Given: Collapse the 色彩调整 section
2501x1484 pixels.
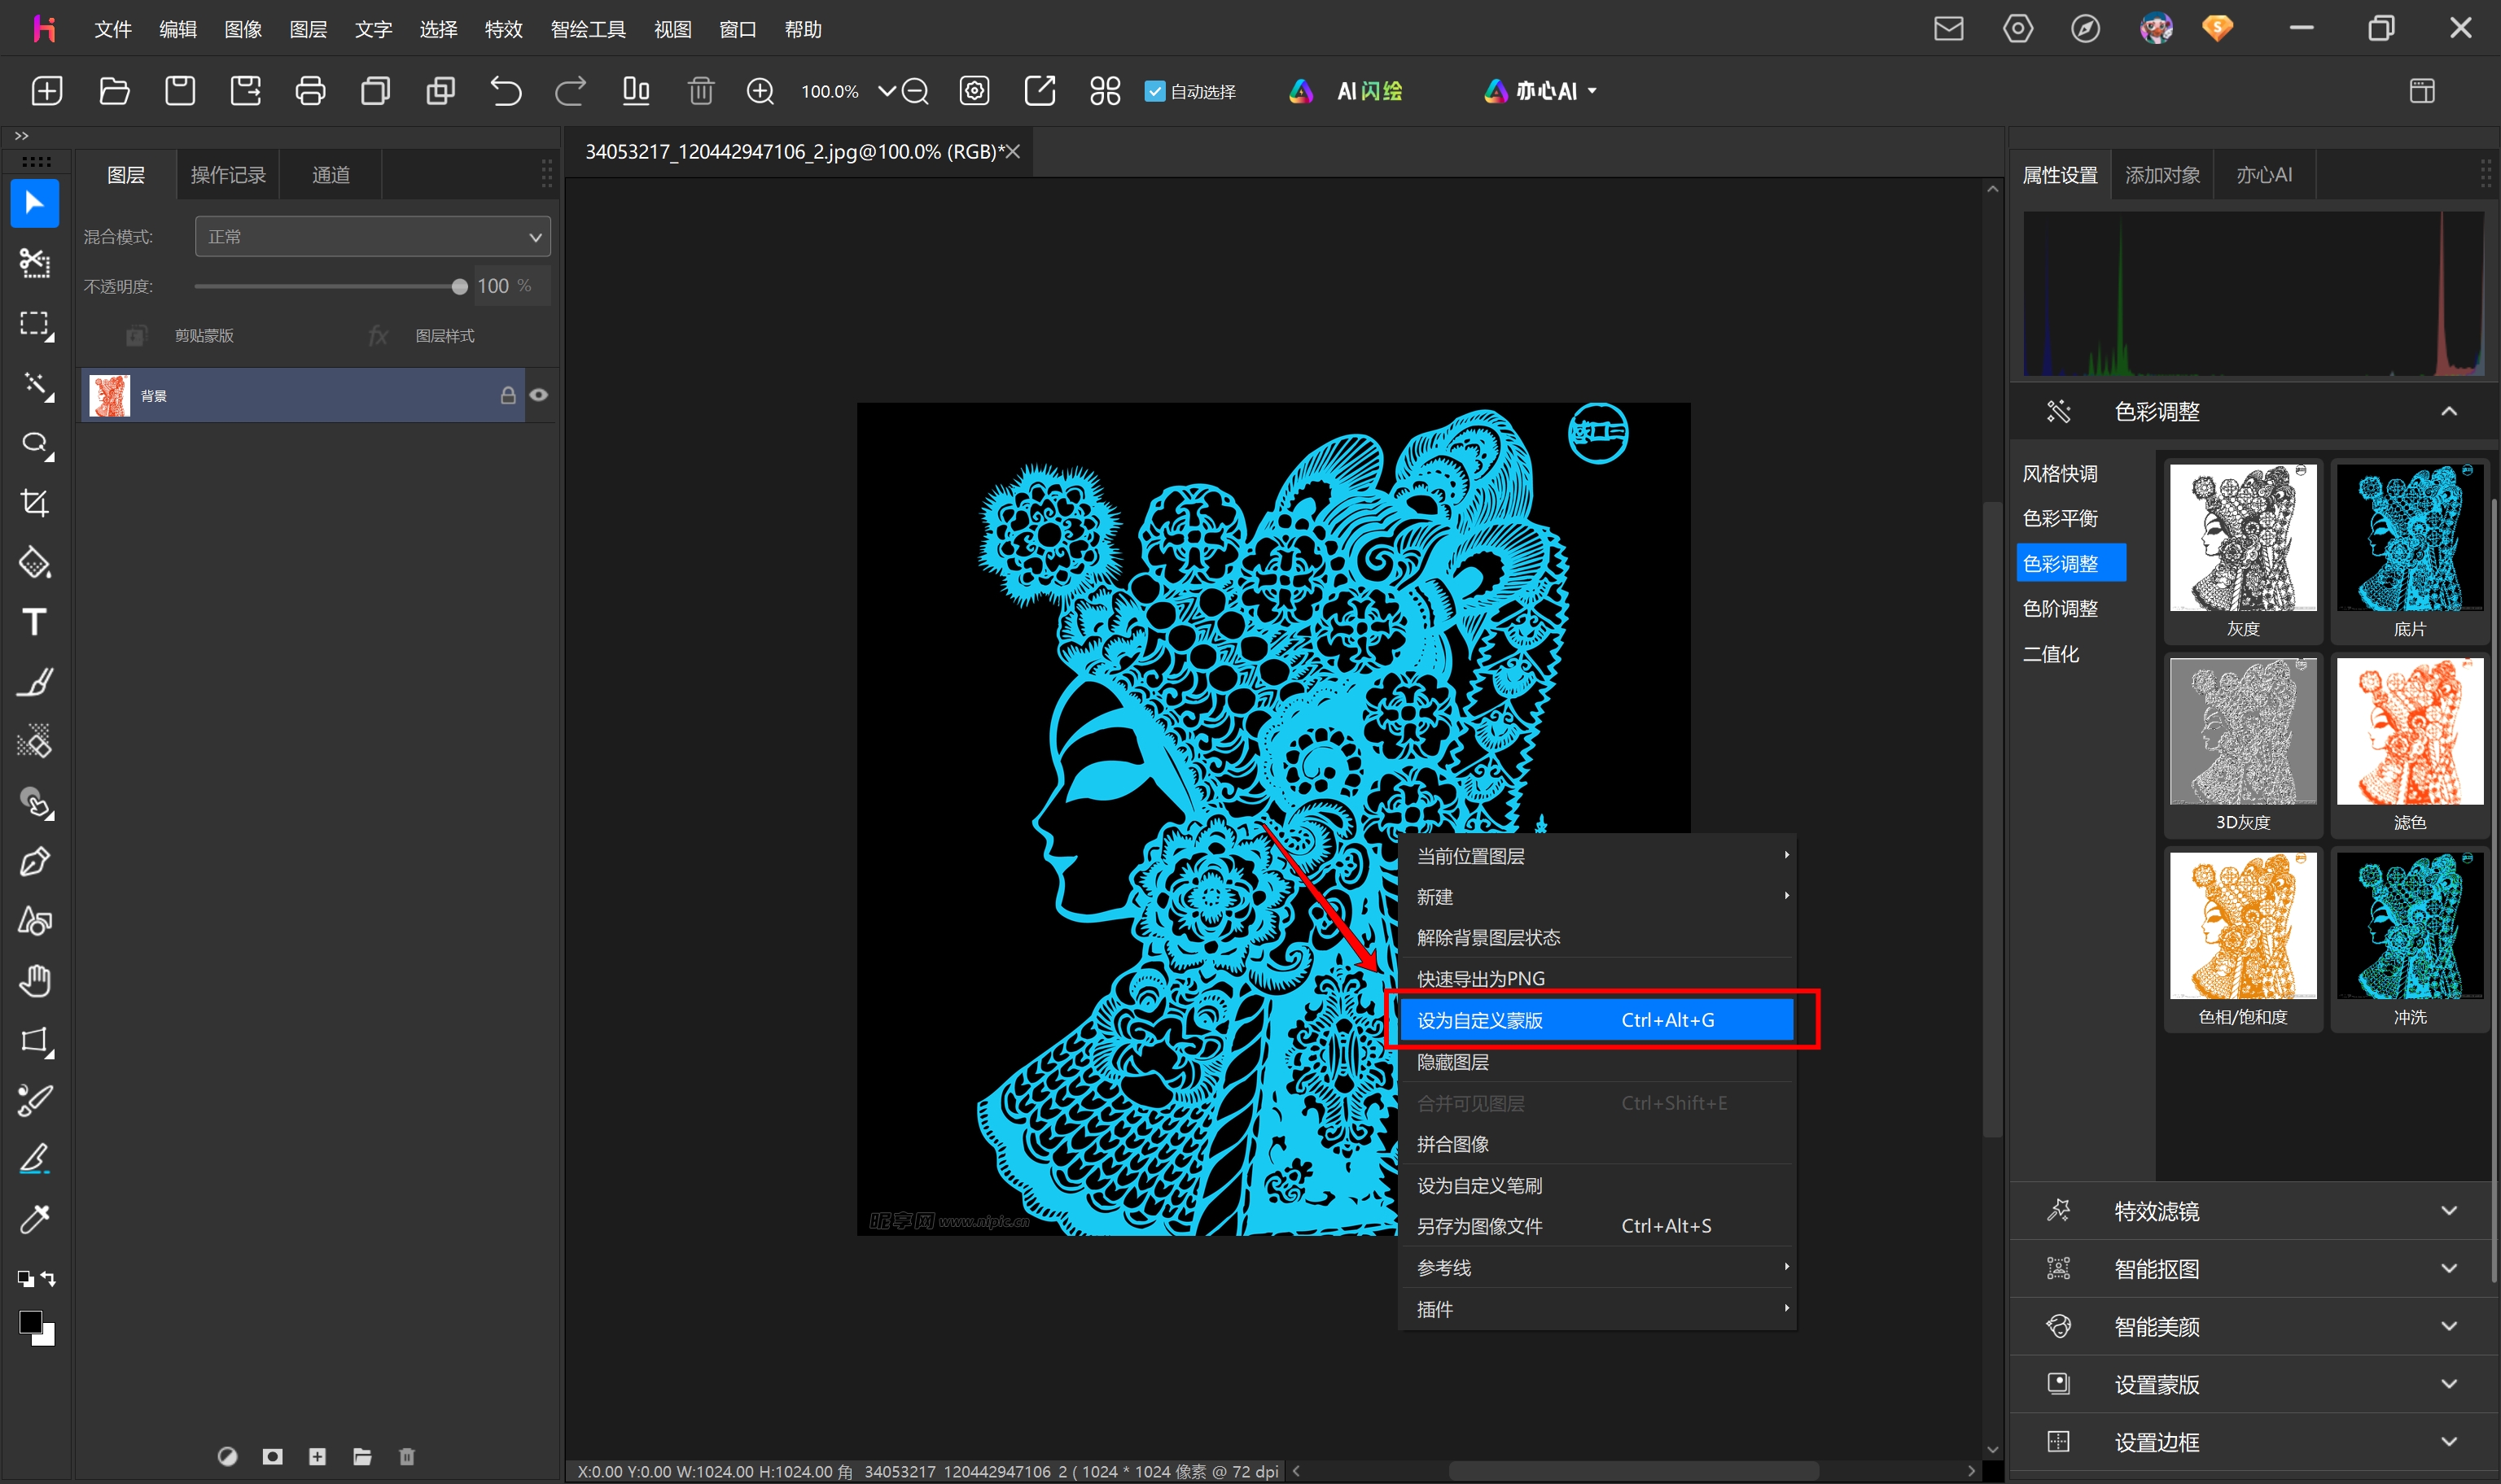Looking at the screenshot, I should (x=2448, y=411).
